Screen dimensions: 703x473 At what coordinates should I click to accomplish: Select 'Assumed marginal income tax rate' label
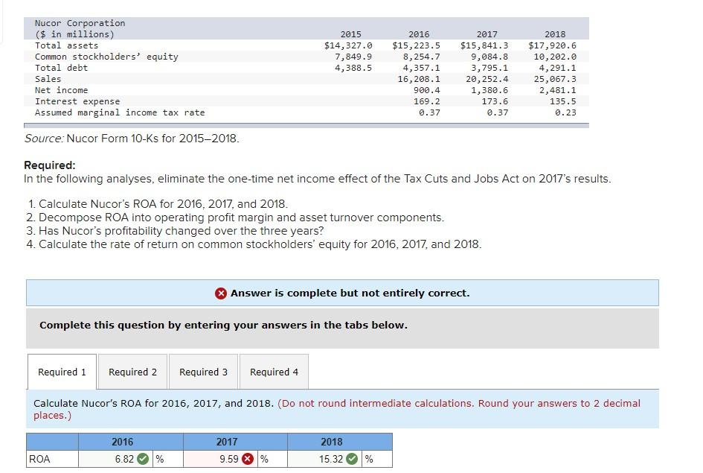click(x=120, y=112)
